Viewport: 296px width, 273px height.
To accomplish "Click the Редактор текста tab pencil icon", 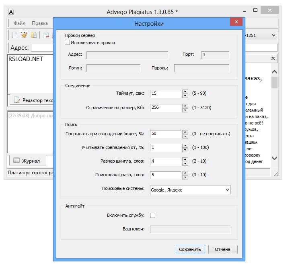I will pos(17,100).
